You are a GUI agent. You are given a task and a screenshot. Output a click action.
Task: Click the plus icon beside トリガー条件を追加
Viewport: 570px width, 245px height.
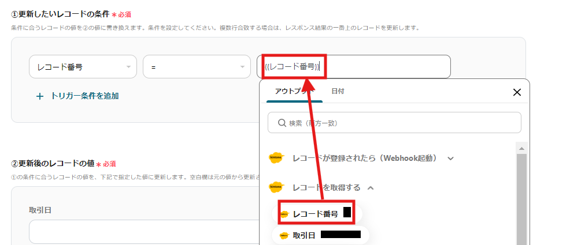tap(40, 96)
